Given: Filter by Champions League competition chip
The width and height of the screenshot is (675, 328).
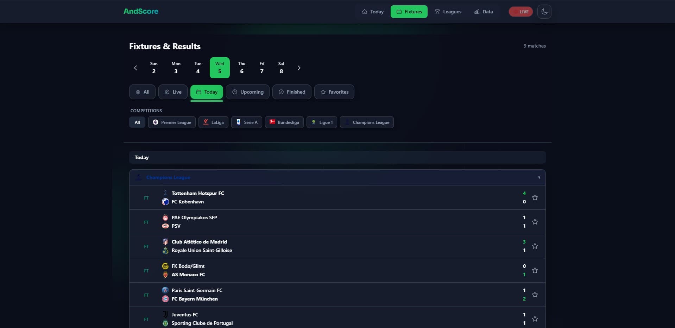Looking at the screenshot, I should (x=367, y=122).
